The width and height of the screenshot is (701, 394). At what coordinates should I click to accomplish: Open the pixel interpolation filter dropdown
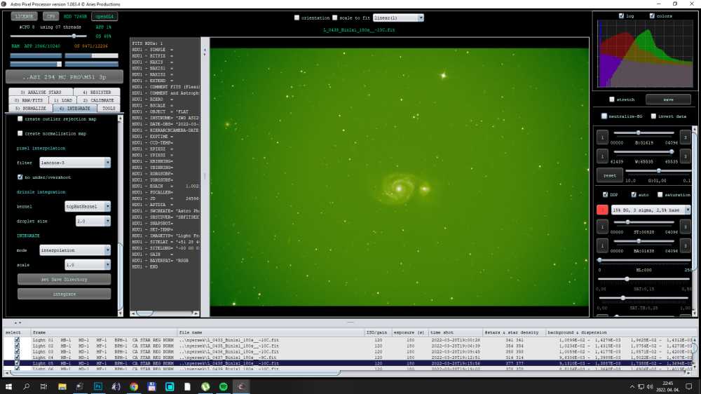click(75, 163)
